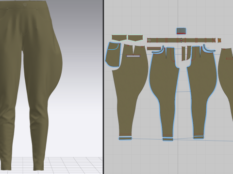The width and height of the screenshot is (233, 174).
Task: Select the hem cuff under left-center leg
Action: (168, 139)
